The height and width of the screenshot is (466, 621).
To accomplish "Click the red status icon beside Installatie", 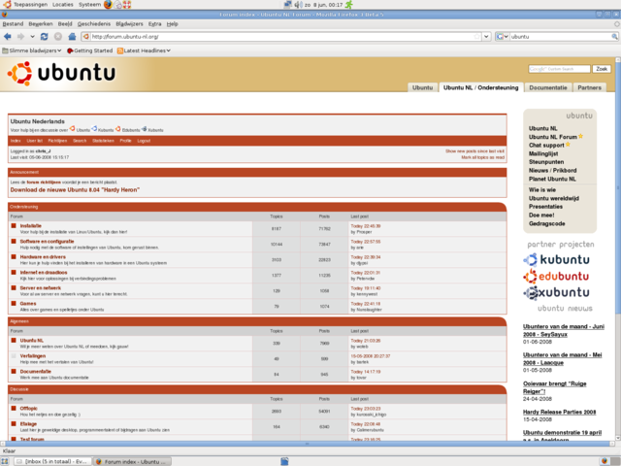I will [14, 226].
